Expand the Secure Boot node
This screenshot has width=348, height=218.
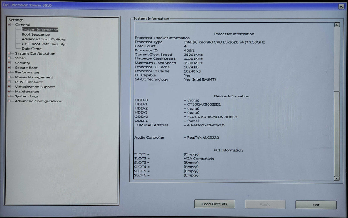9,68
